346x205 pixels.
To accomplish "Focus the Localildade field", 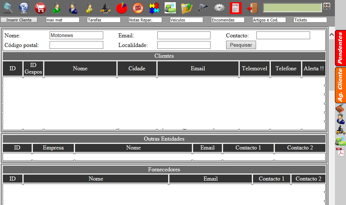I will [184, 45].
